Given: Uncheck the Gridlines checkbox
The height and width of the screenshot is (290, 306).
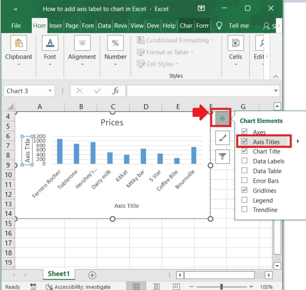Looking at the screenshot, I should (x=245, y=190).
